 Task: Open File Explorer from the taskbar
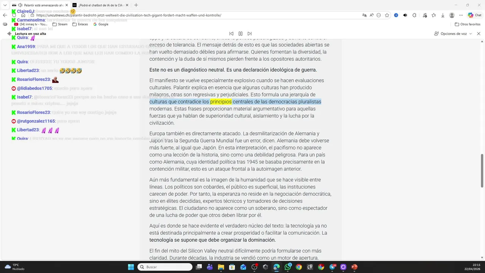point(221,267)
